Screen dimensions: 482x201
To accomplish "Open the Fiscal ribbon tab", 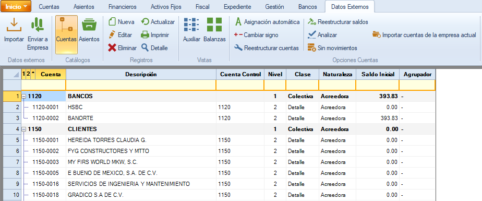I will pos(202,6).
